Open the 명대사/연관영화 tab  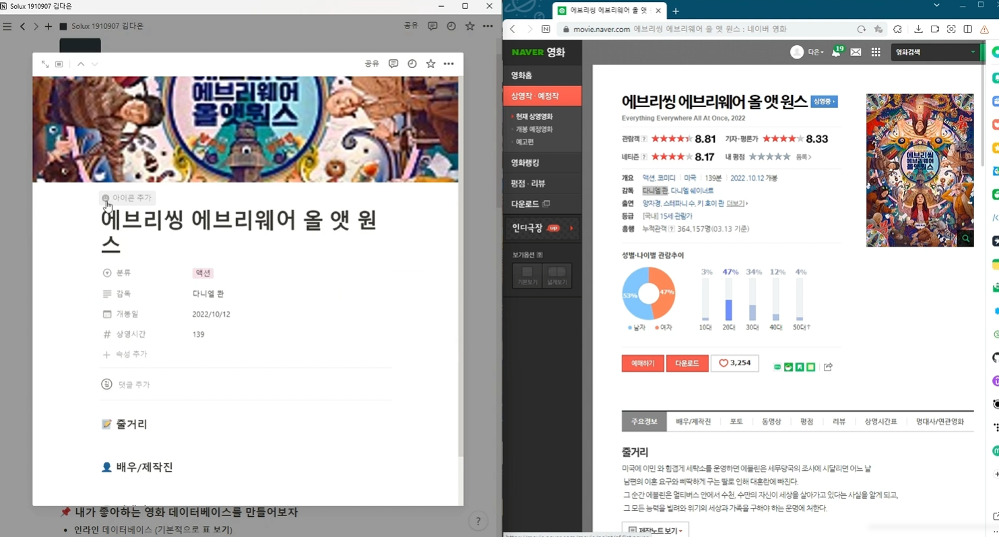tap(940, 422)
